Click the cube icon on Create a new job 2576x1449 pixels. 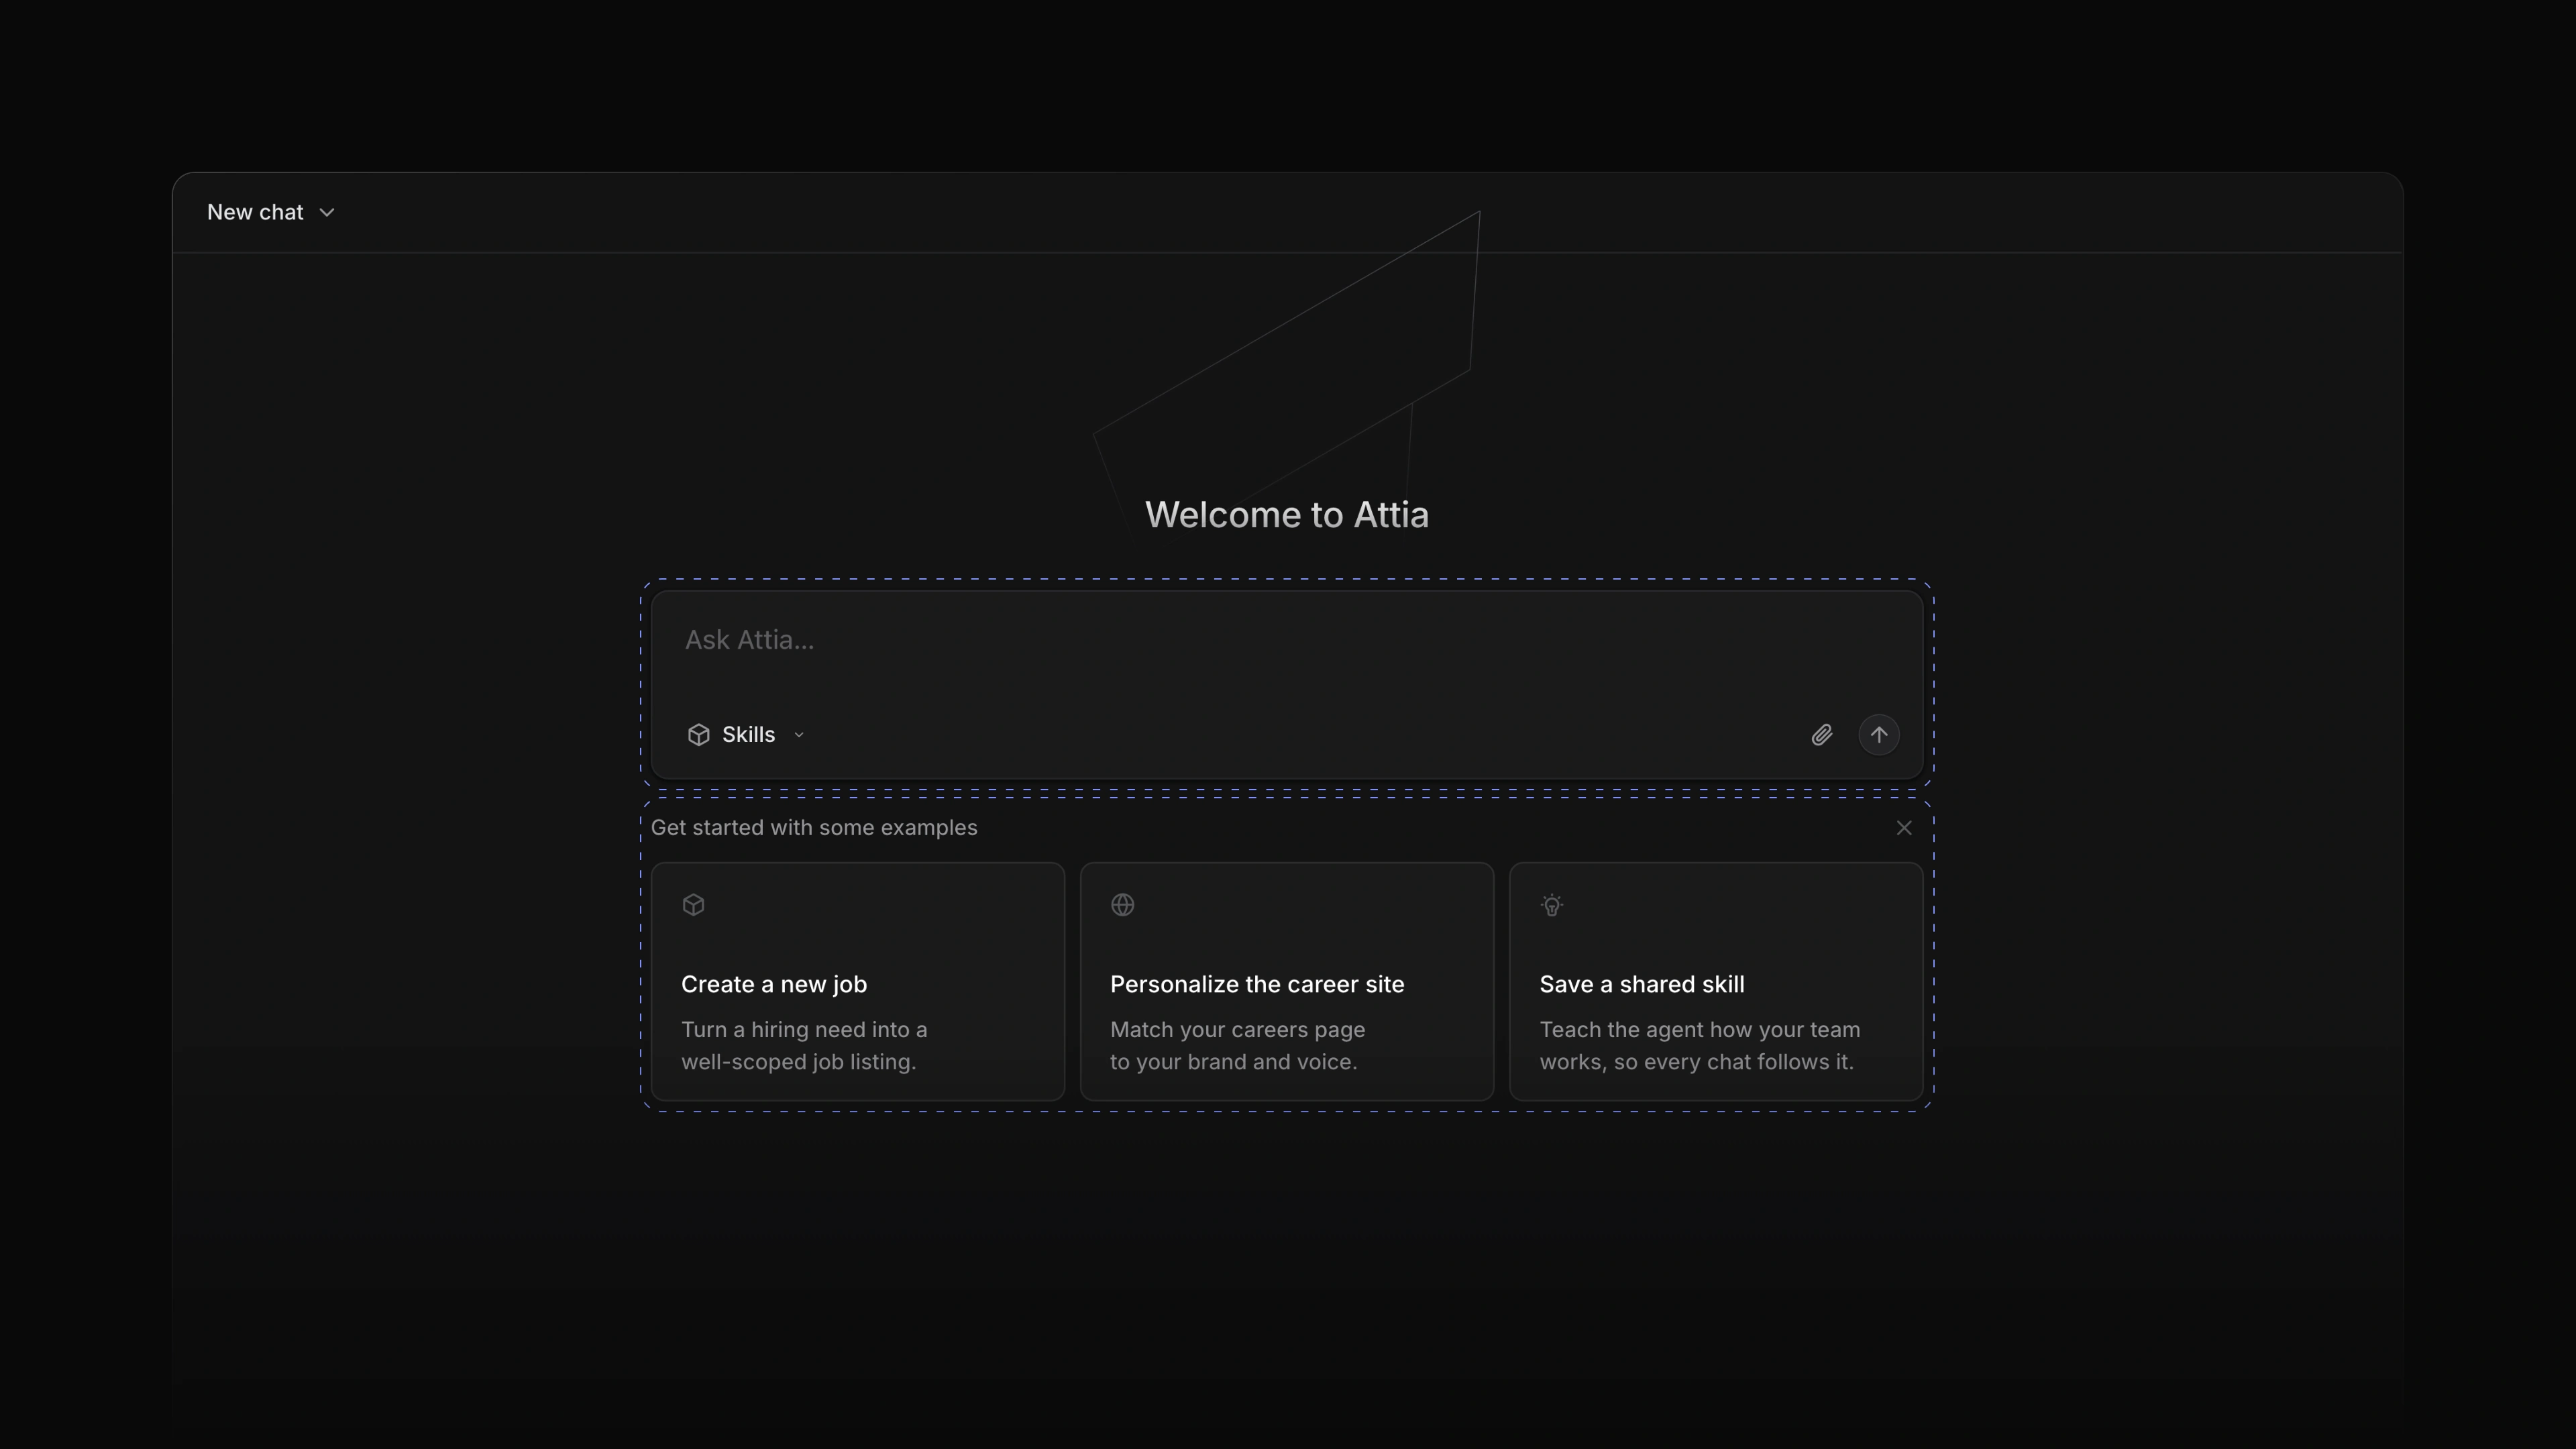[693, 905]
